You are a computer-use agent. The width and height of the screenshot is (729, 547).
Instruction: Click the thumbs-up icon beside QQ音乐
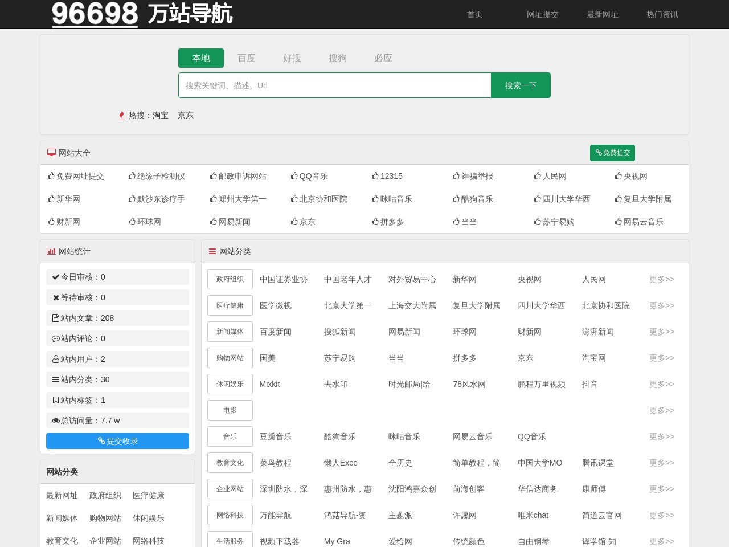(294, 176)
